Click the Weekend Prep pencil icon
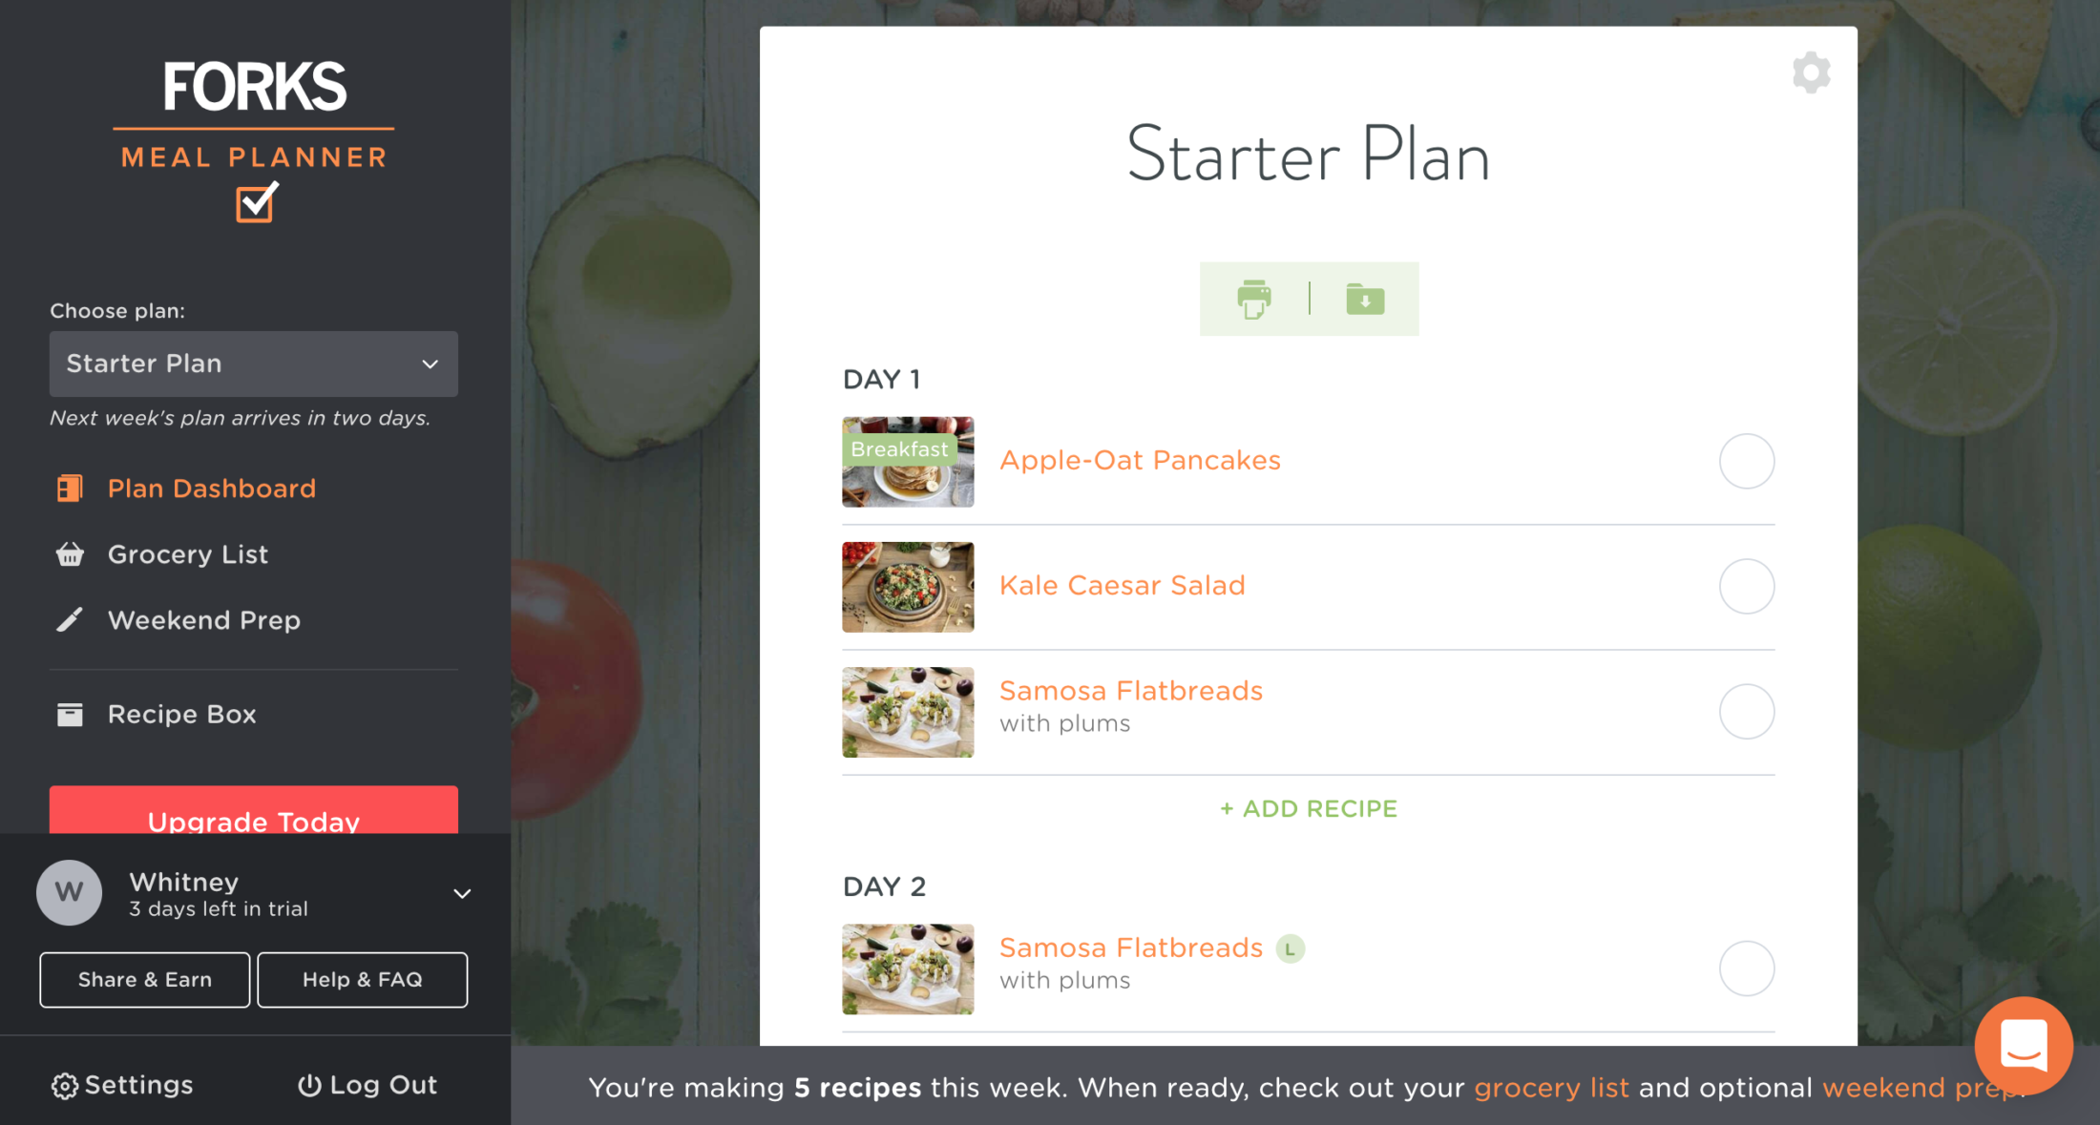This screenshot has height=1125, width=2100. [x=70, y=620]
